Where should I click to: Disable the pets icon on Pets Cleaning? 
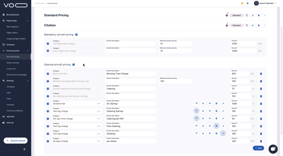(x=216, y=126)
